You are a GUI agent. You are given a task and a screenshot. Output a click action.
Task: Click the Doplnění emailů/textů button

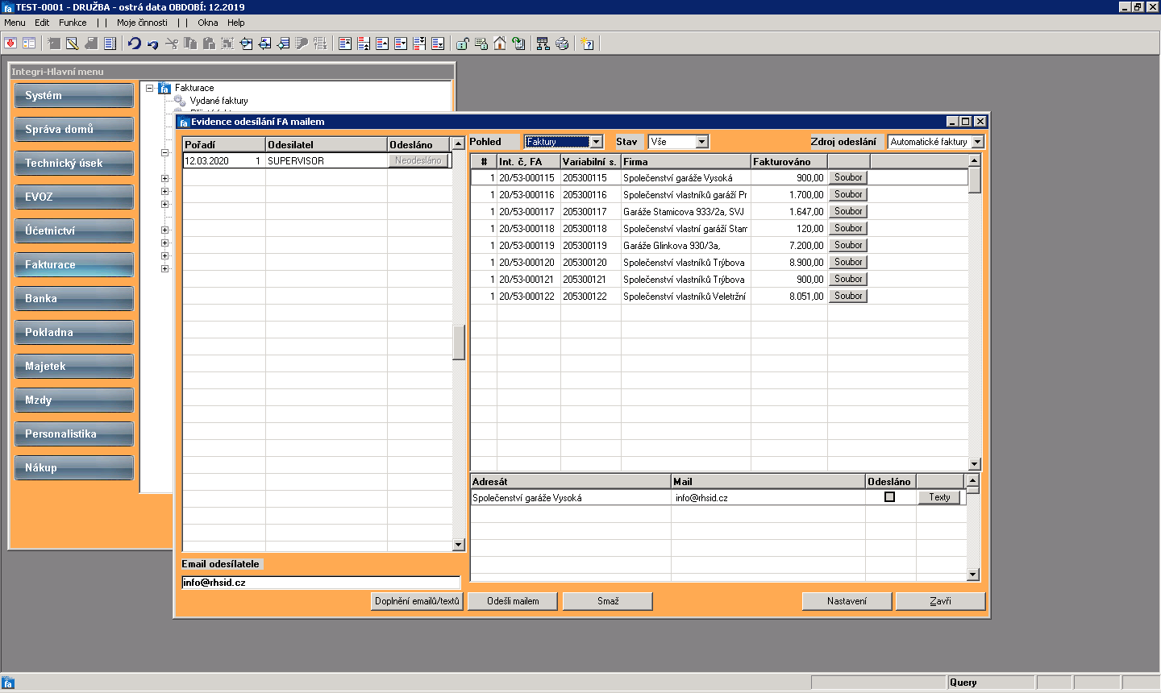(x=417, y=601)
